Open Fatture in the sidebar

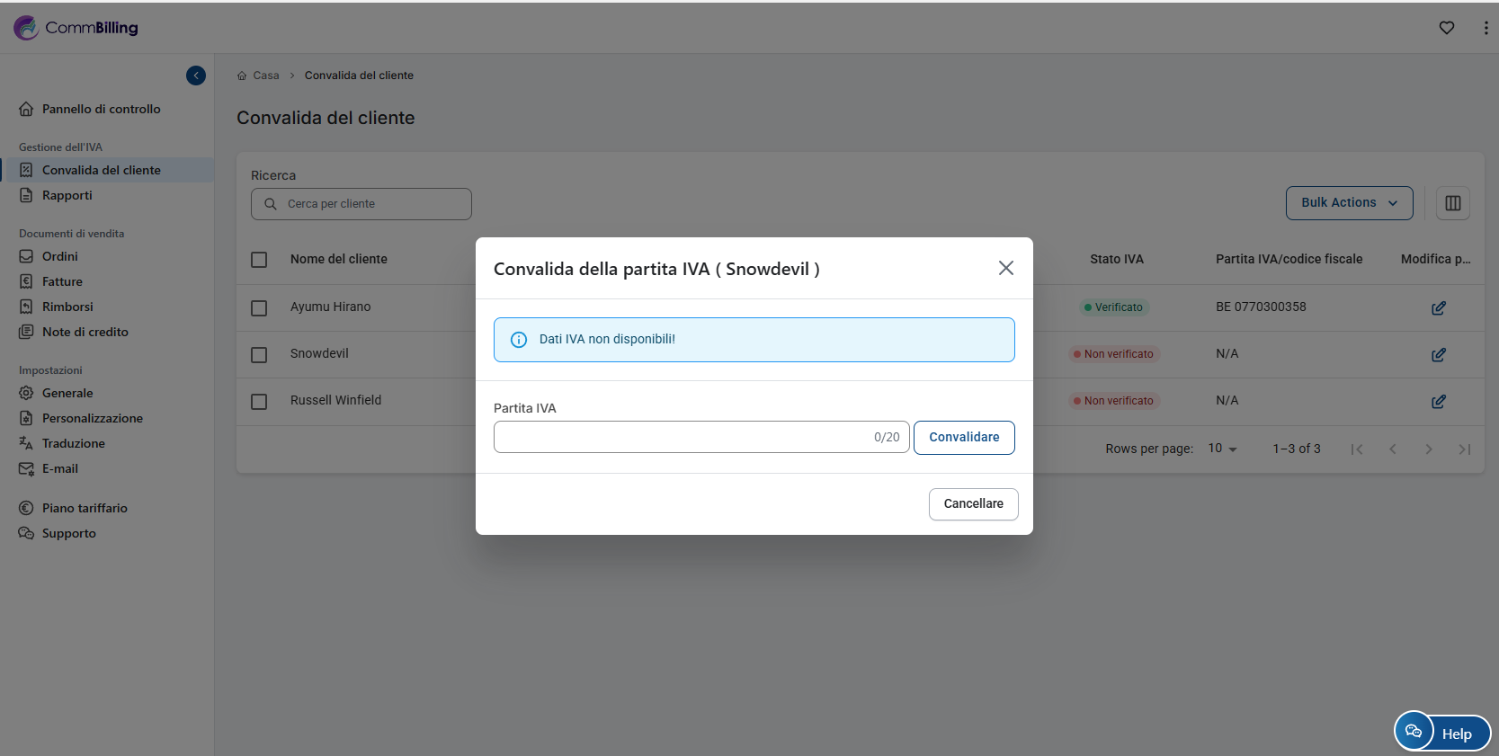(62, 281)
